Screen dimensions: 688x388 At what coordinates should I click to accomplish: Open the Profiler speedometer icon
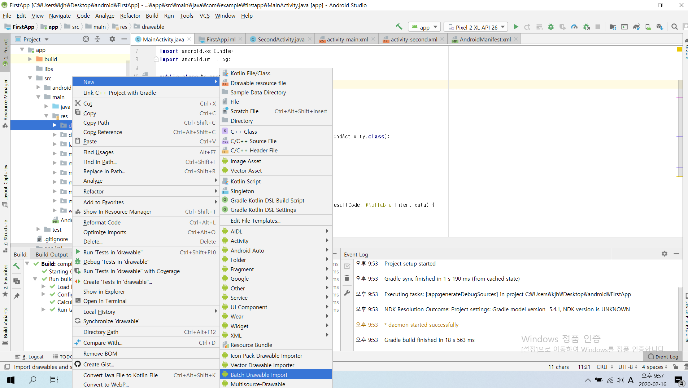click(574, 27)
